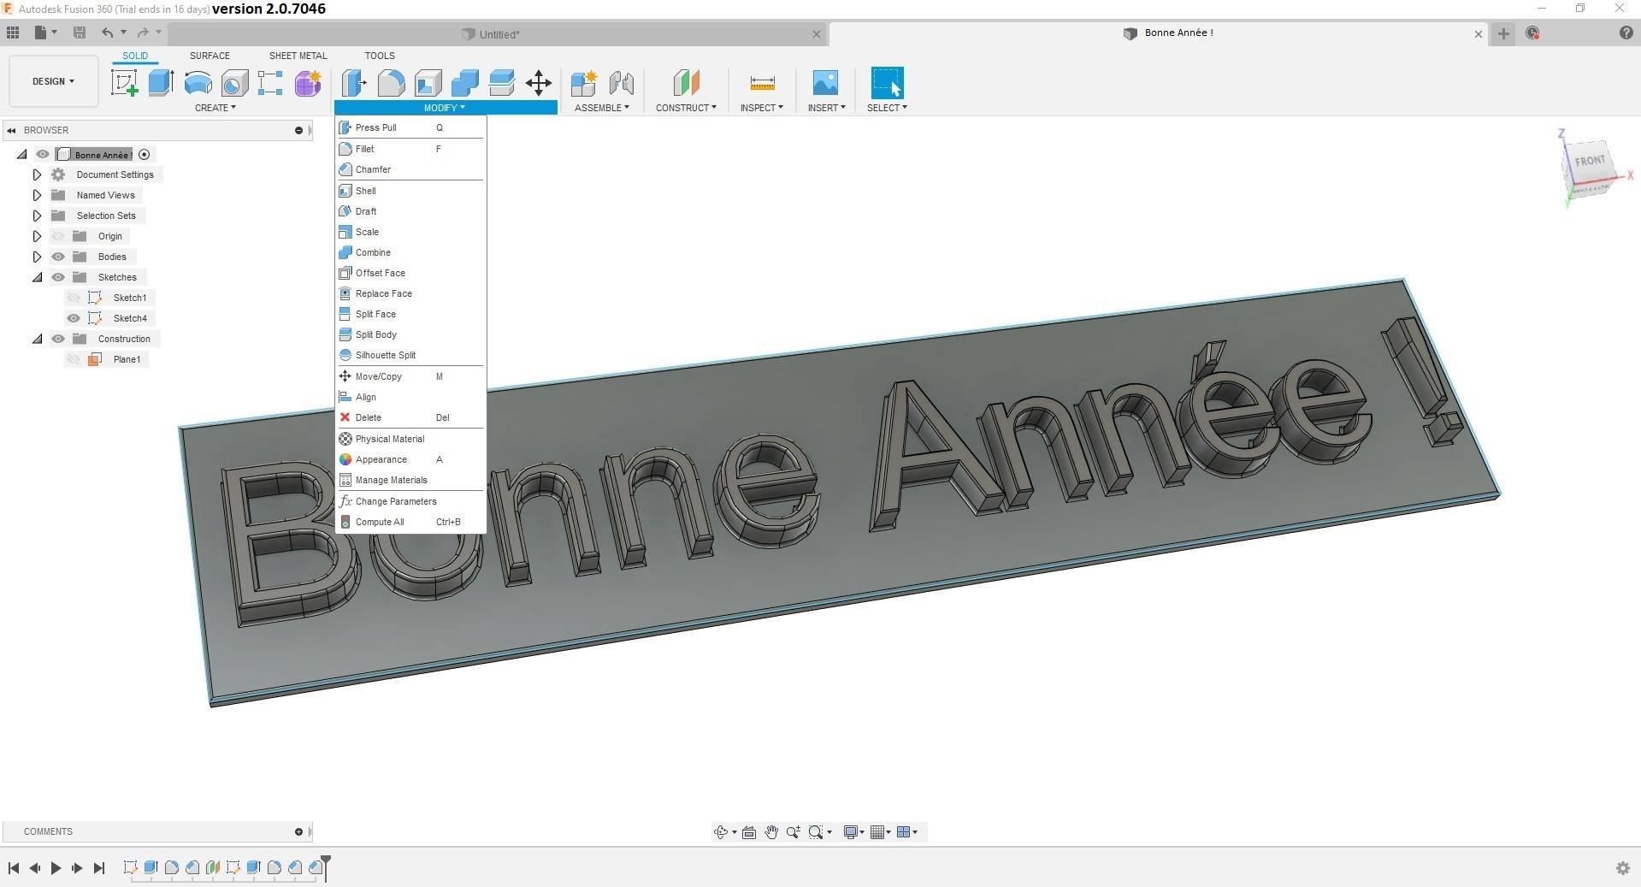Choose Chamfer from Modify menu
The image size is (1641, 887).
pyautogui.click(x=410, y=169)
